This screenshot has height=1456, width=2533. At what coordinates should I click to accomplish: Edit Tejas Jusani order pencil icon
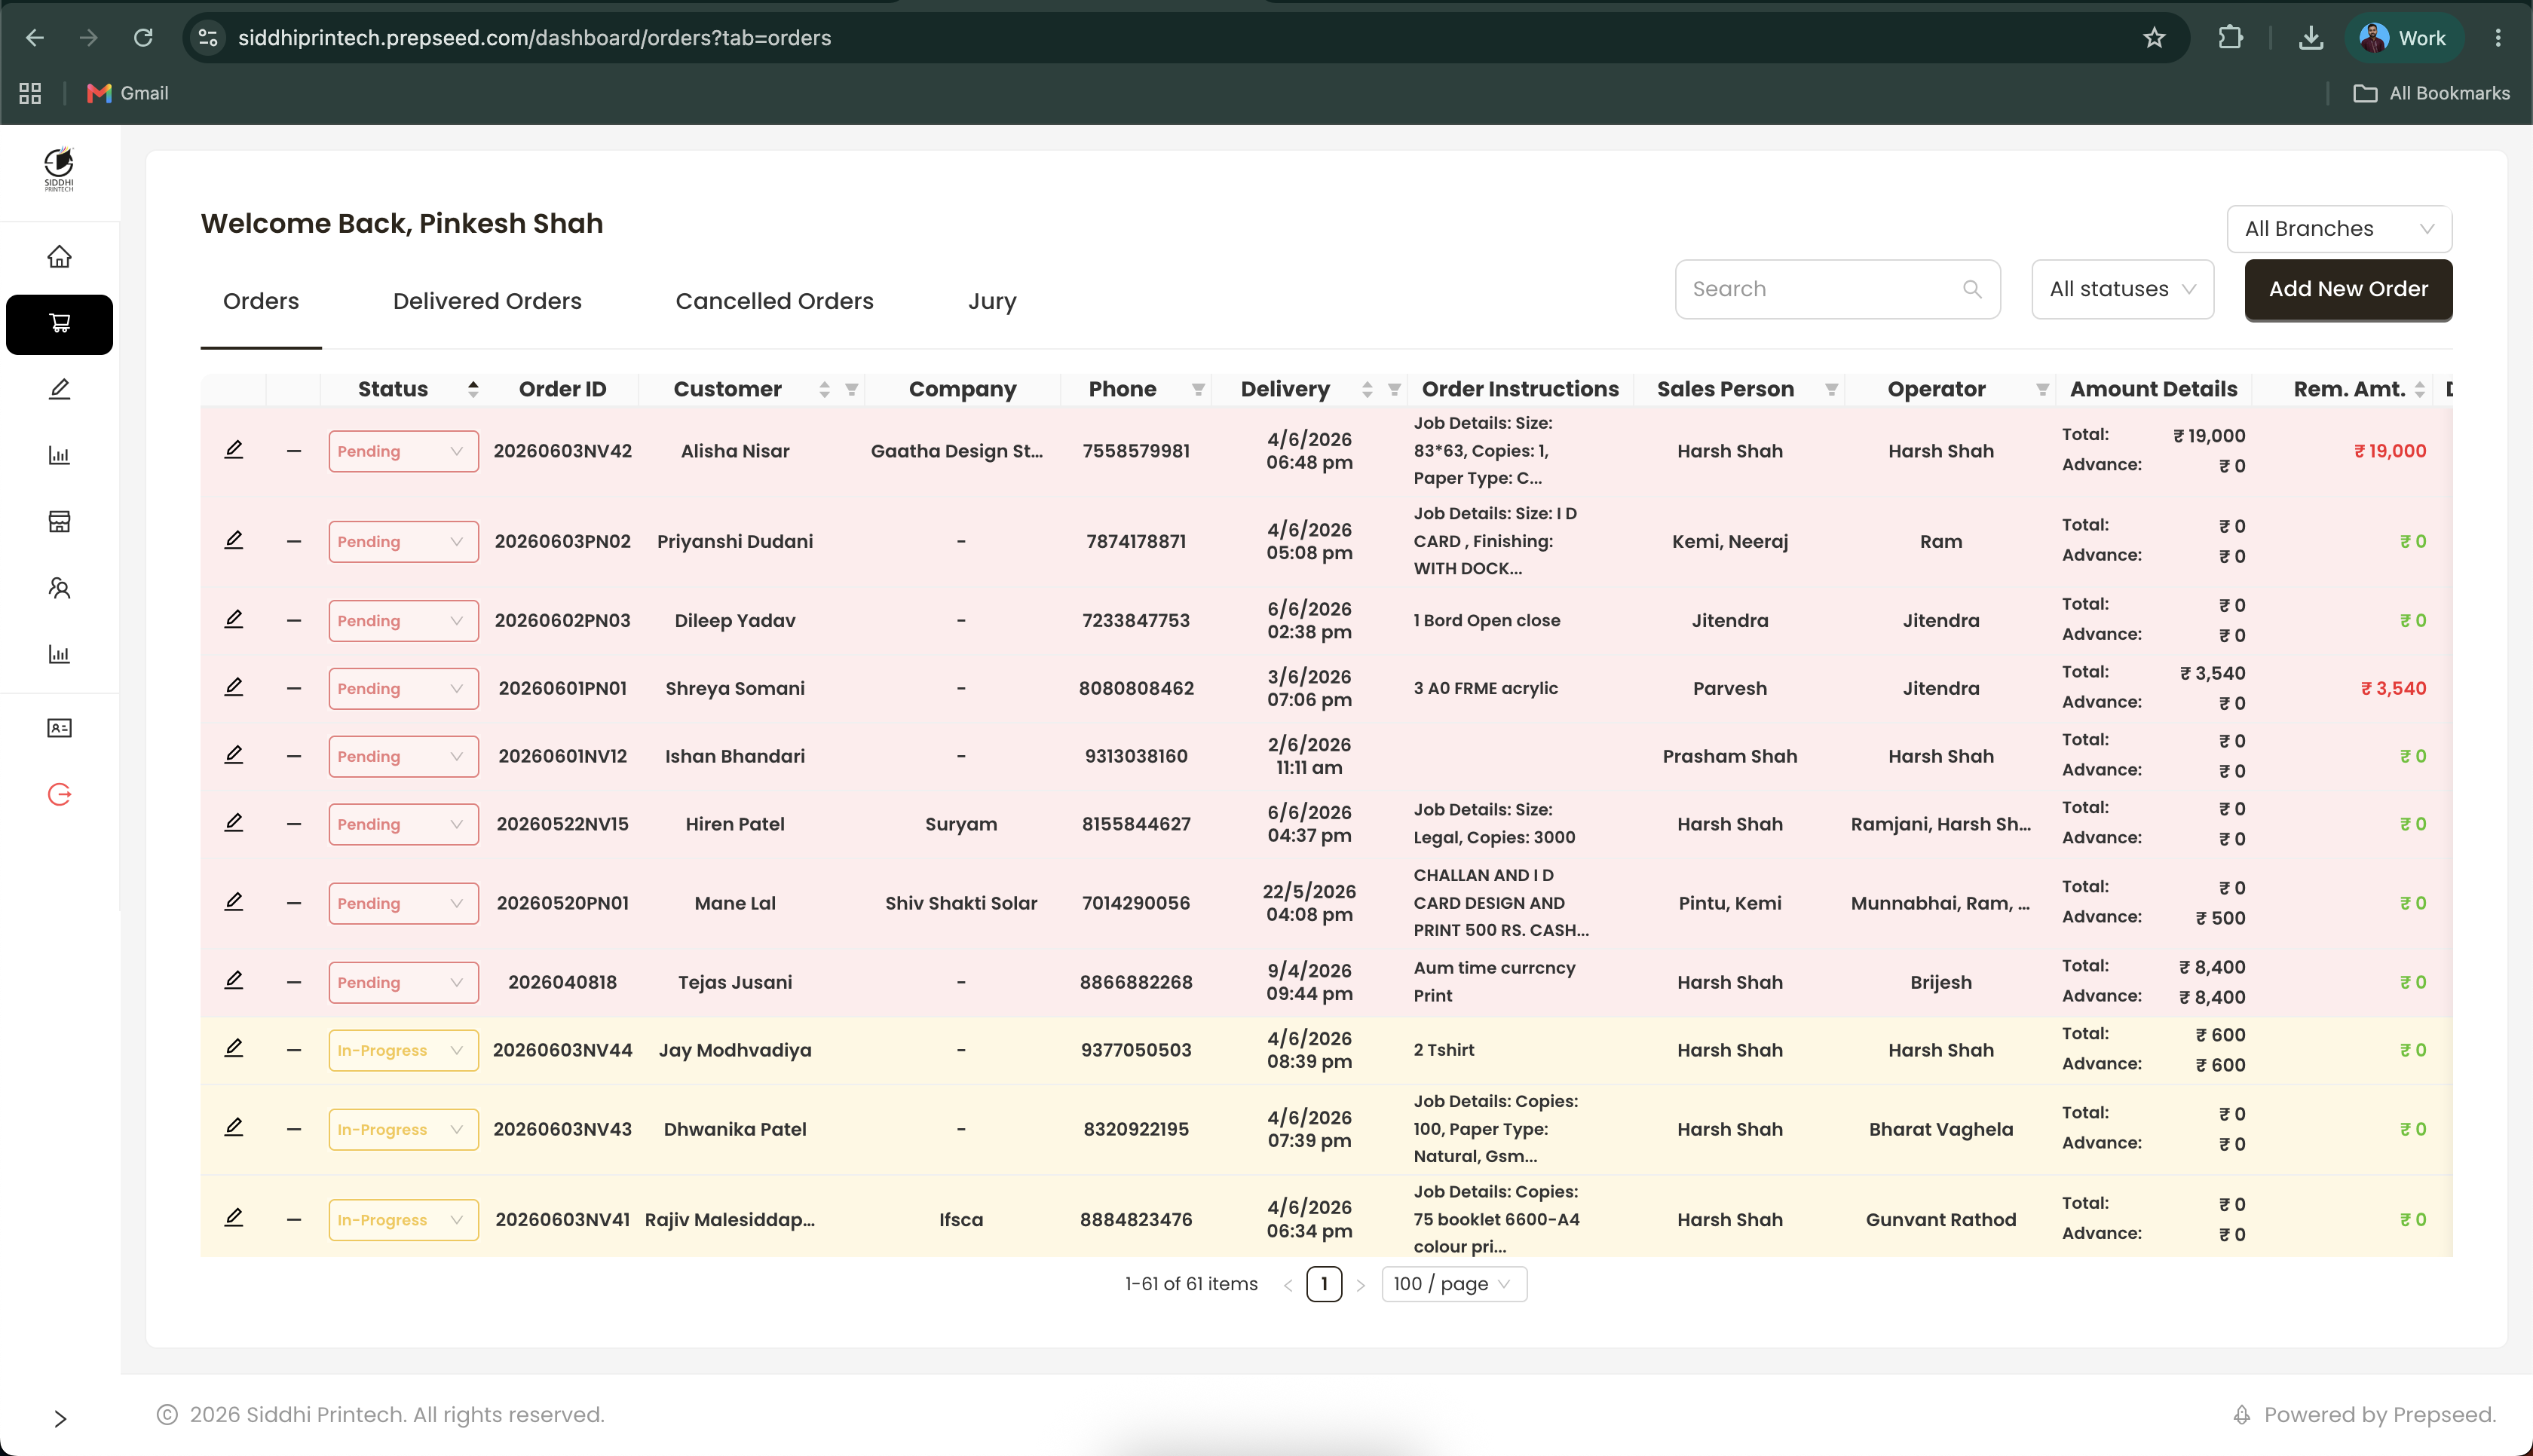[234, 981]
